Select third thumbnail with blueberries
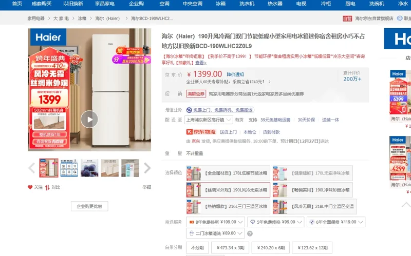The width and height of the screenshot is (411, 256). 89,168
